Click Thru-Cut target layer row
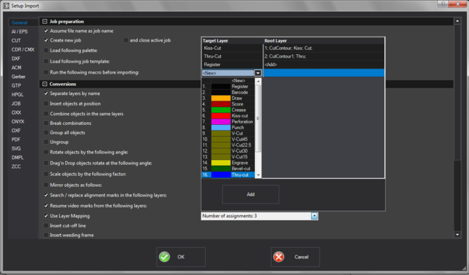Image resolution: width=469 pixels, height=275 pixels. tap(232, 56)
